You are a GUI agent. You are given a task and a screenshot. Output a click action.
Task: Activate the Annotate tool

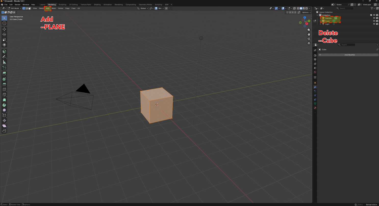point(4,57)
